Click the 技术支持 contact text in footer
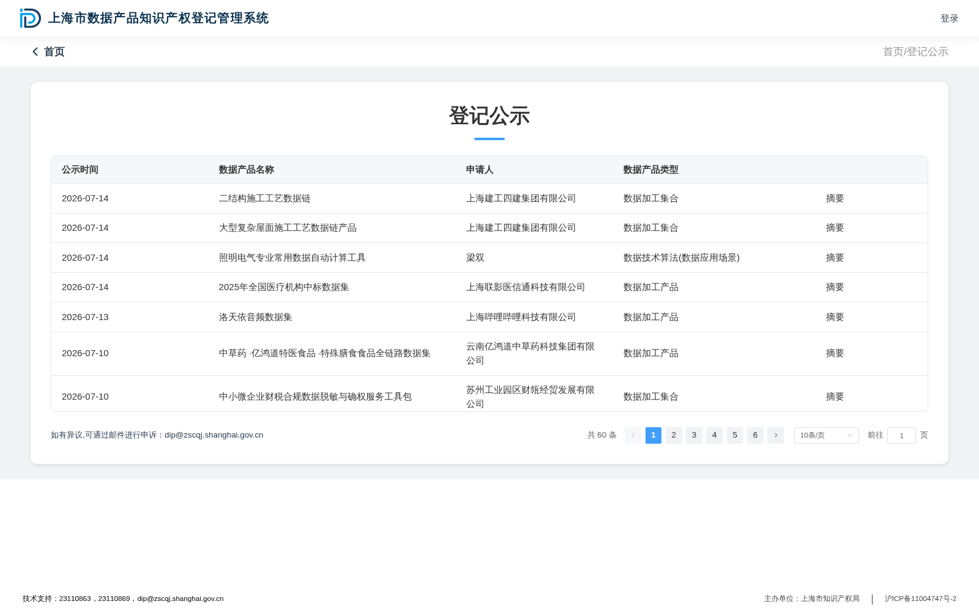The width and height of the screenshot is (979, 612). click(123, 599)
